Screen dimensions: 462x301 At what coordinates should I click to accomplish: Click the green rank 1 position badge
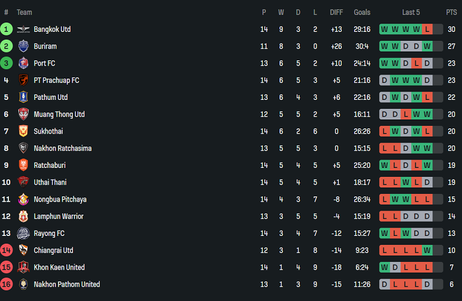coord(7,29)
